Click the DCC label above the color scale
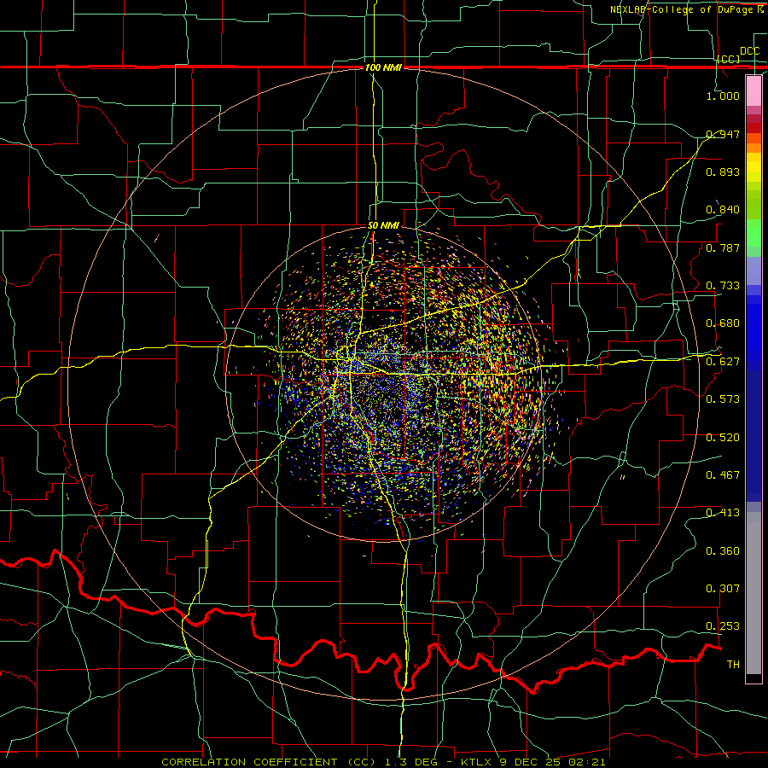Viewport: 768px width, 768px height. (749, 51)
